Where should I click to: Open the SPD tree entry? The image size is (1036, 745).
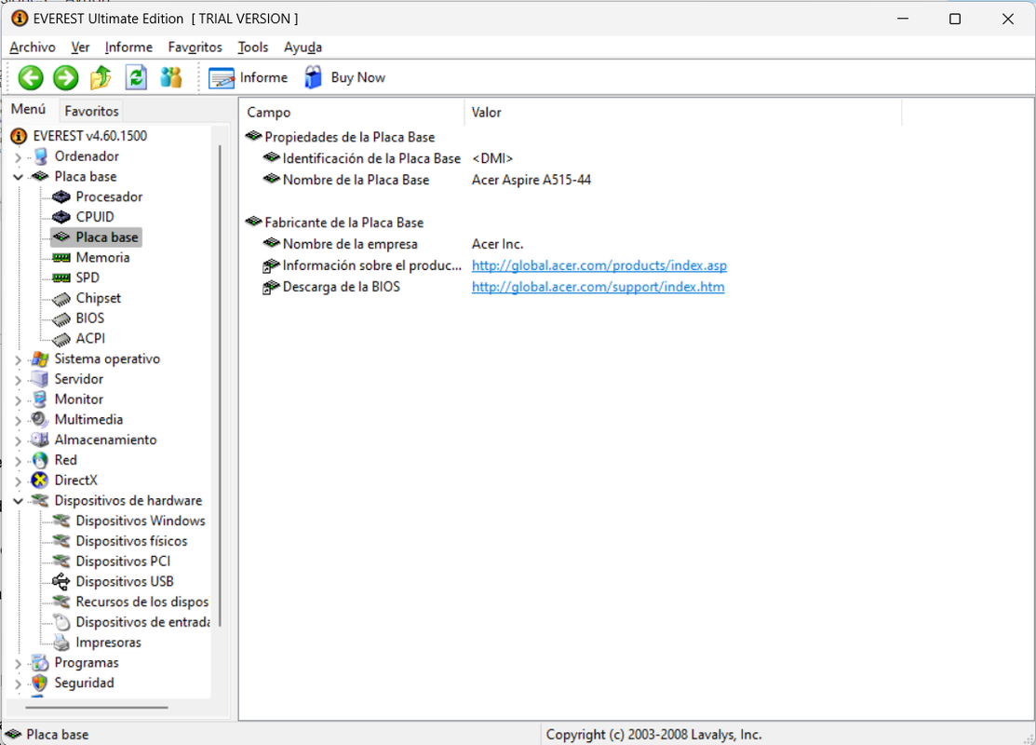pyautogui.click(x=87, y=278)
